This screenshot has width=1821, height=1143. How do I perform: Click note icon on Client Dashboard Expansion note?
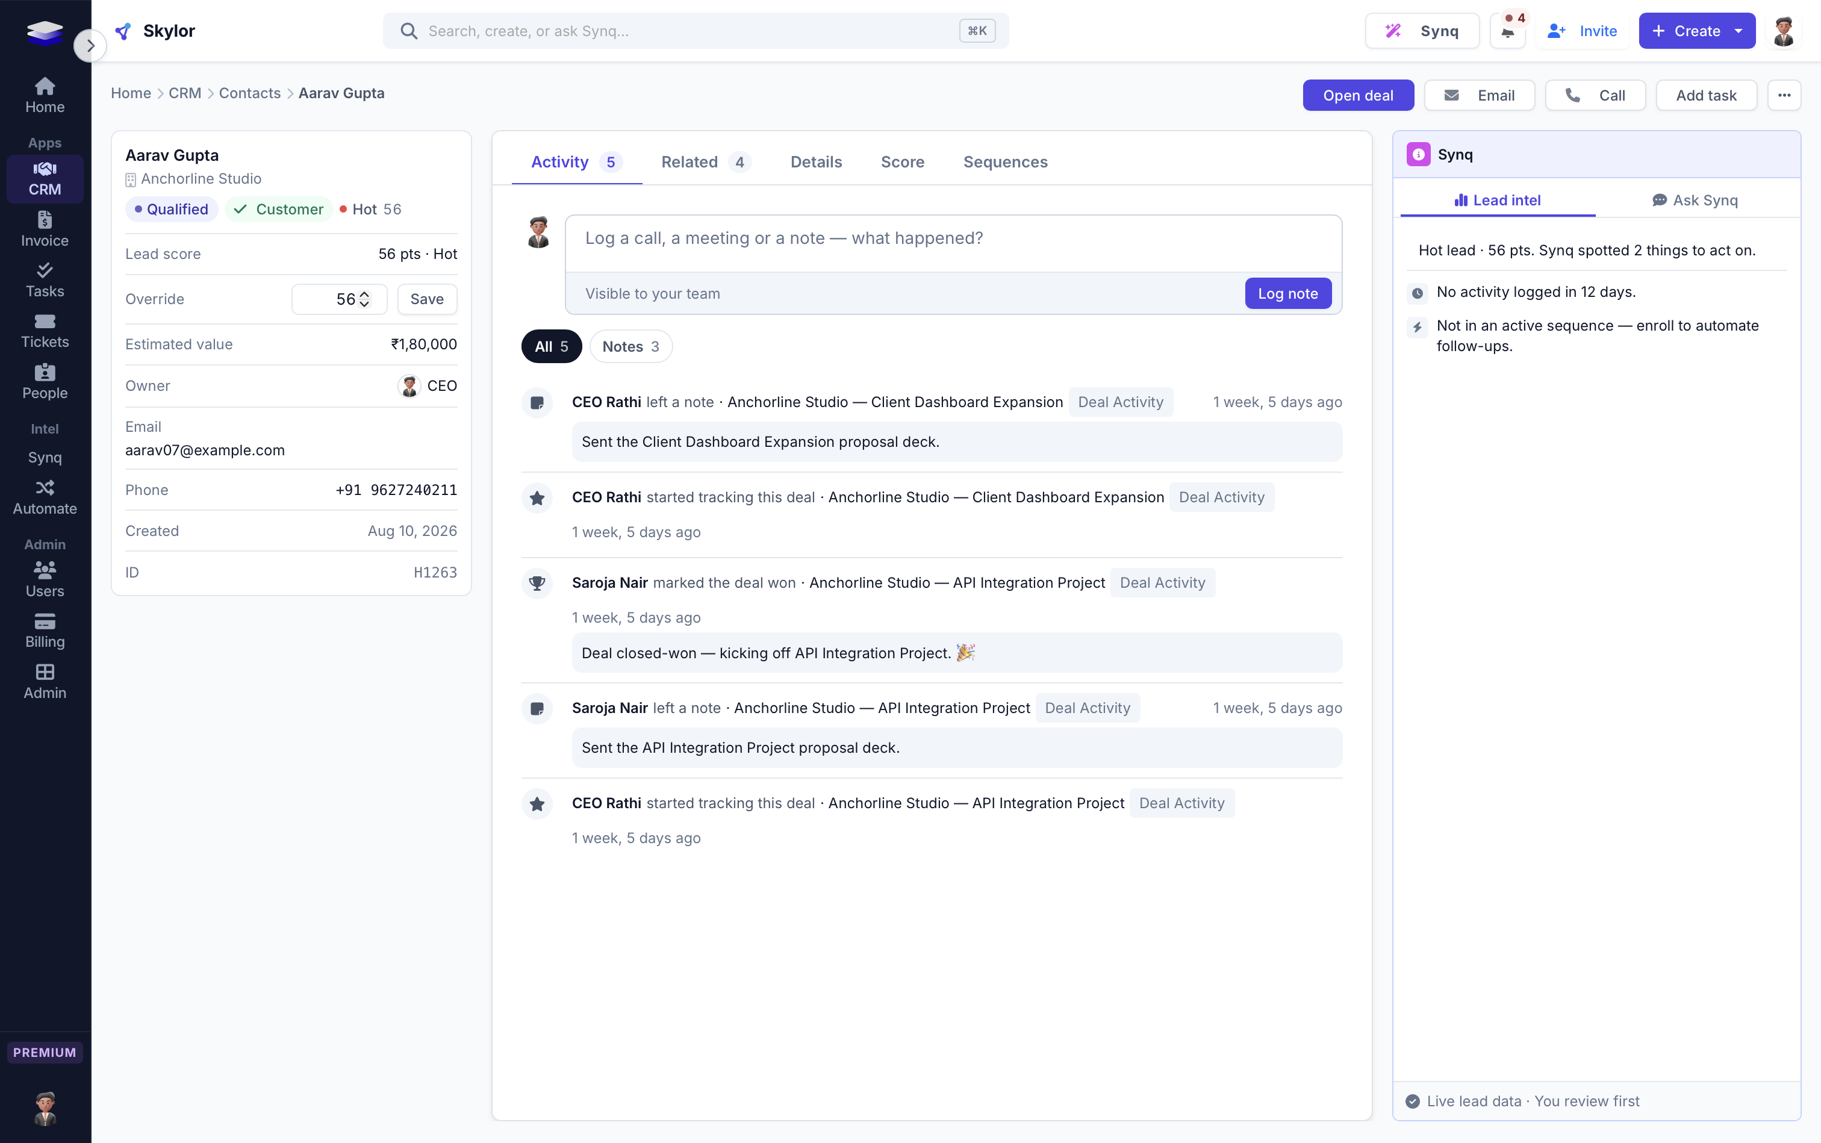[x=538, y=403]
